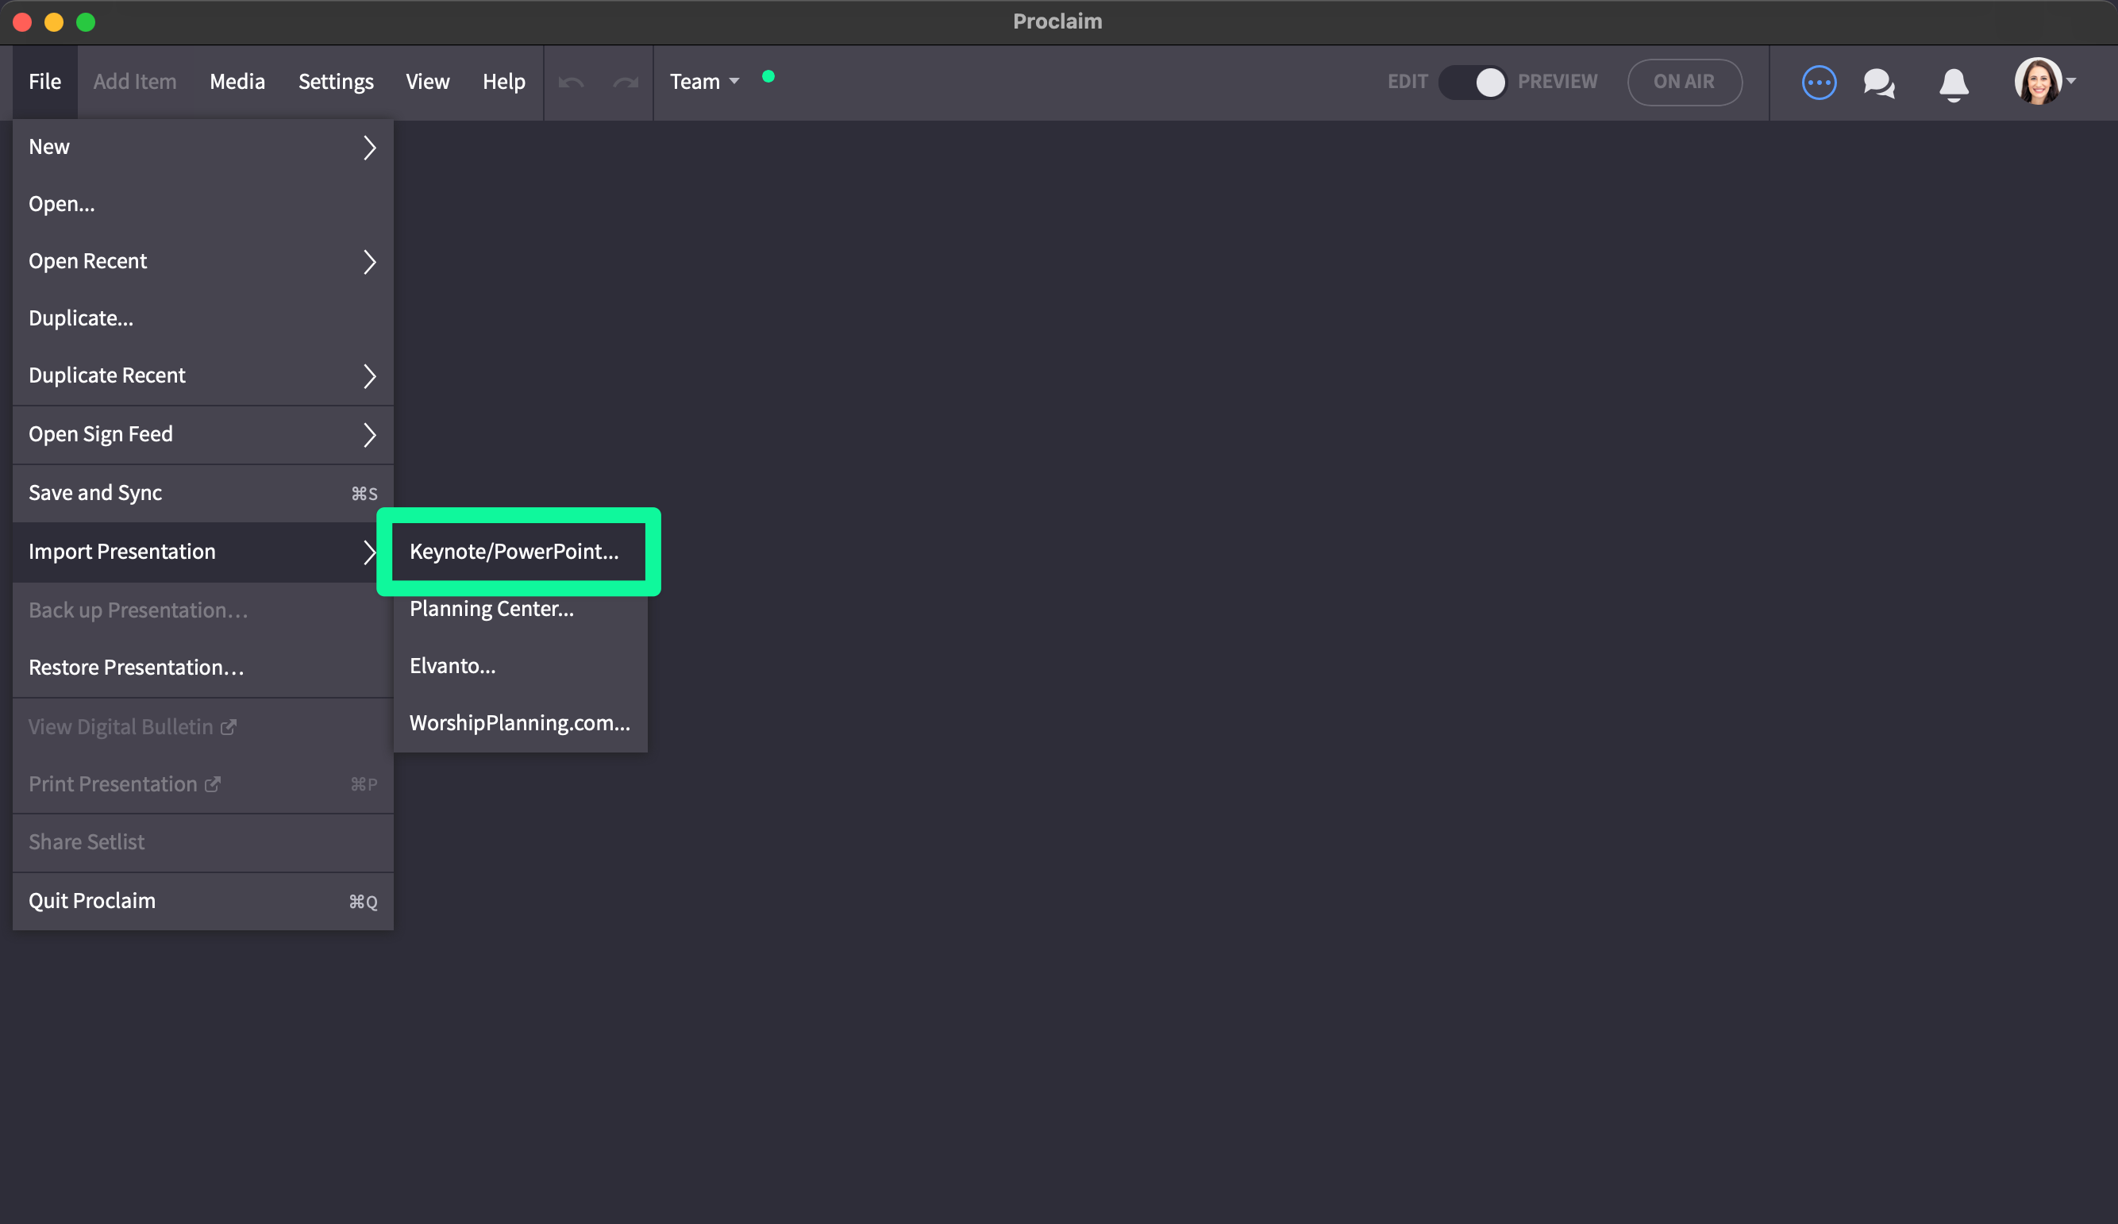
Task: Open the Settings menu
Action: click(x=335, y=82)
